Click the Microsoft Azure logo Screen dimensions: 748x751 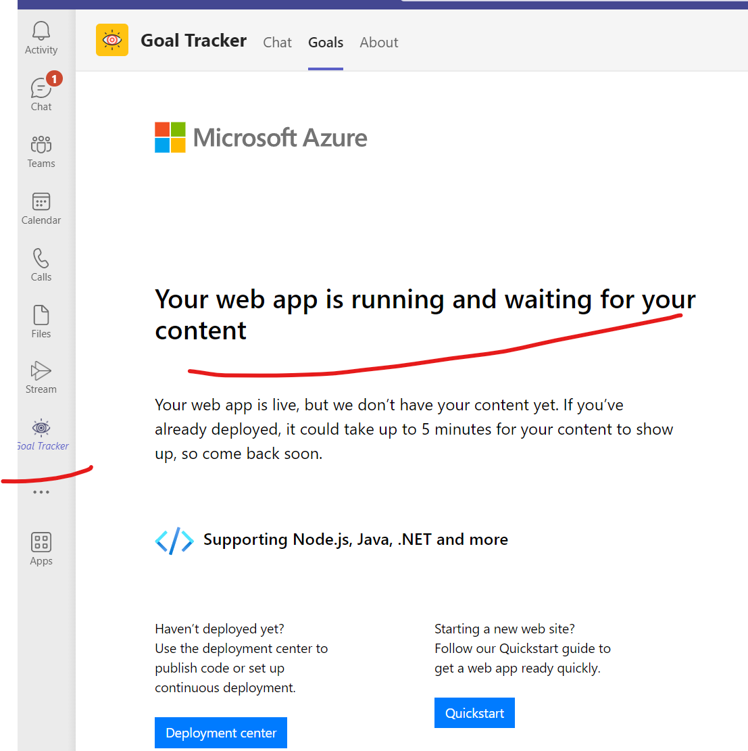(x=261, y=137)
